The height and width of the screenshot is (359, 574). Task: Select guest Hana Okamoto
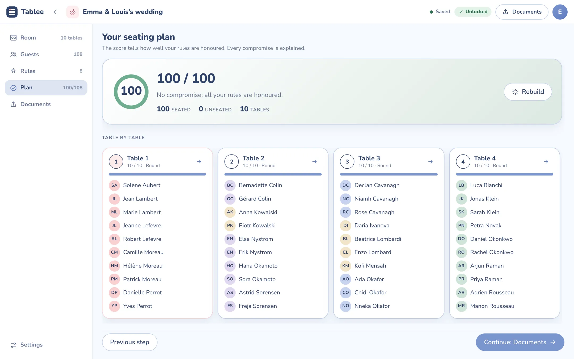pos(273,266)
